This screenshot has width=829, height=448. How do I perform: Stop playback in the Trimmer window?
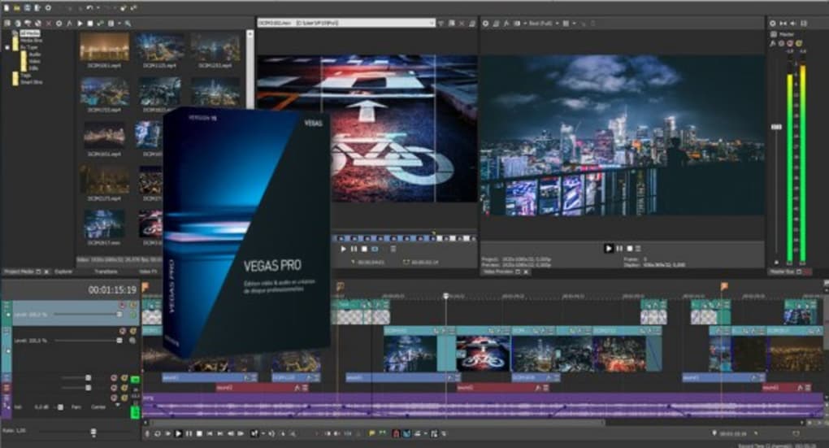click(364, 249)
